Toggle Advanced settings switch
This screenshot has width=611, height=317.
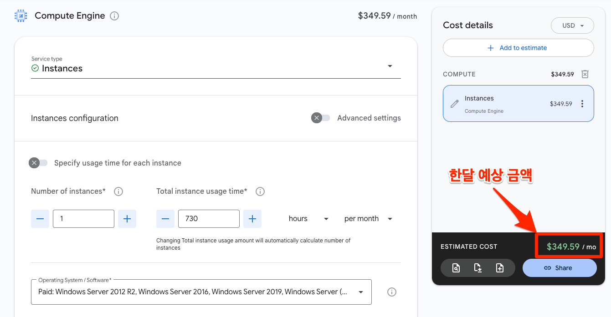pyautogui.click(x=320, y=118)
